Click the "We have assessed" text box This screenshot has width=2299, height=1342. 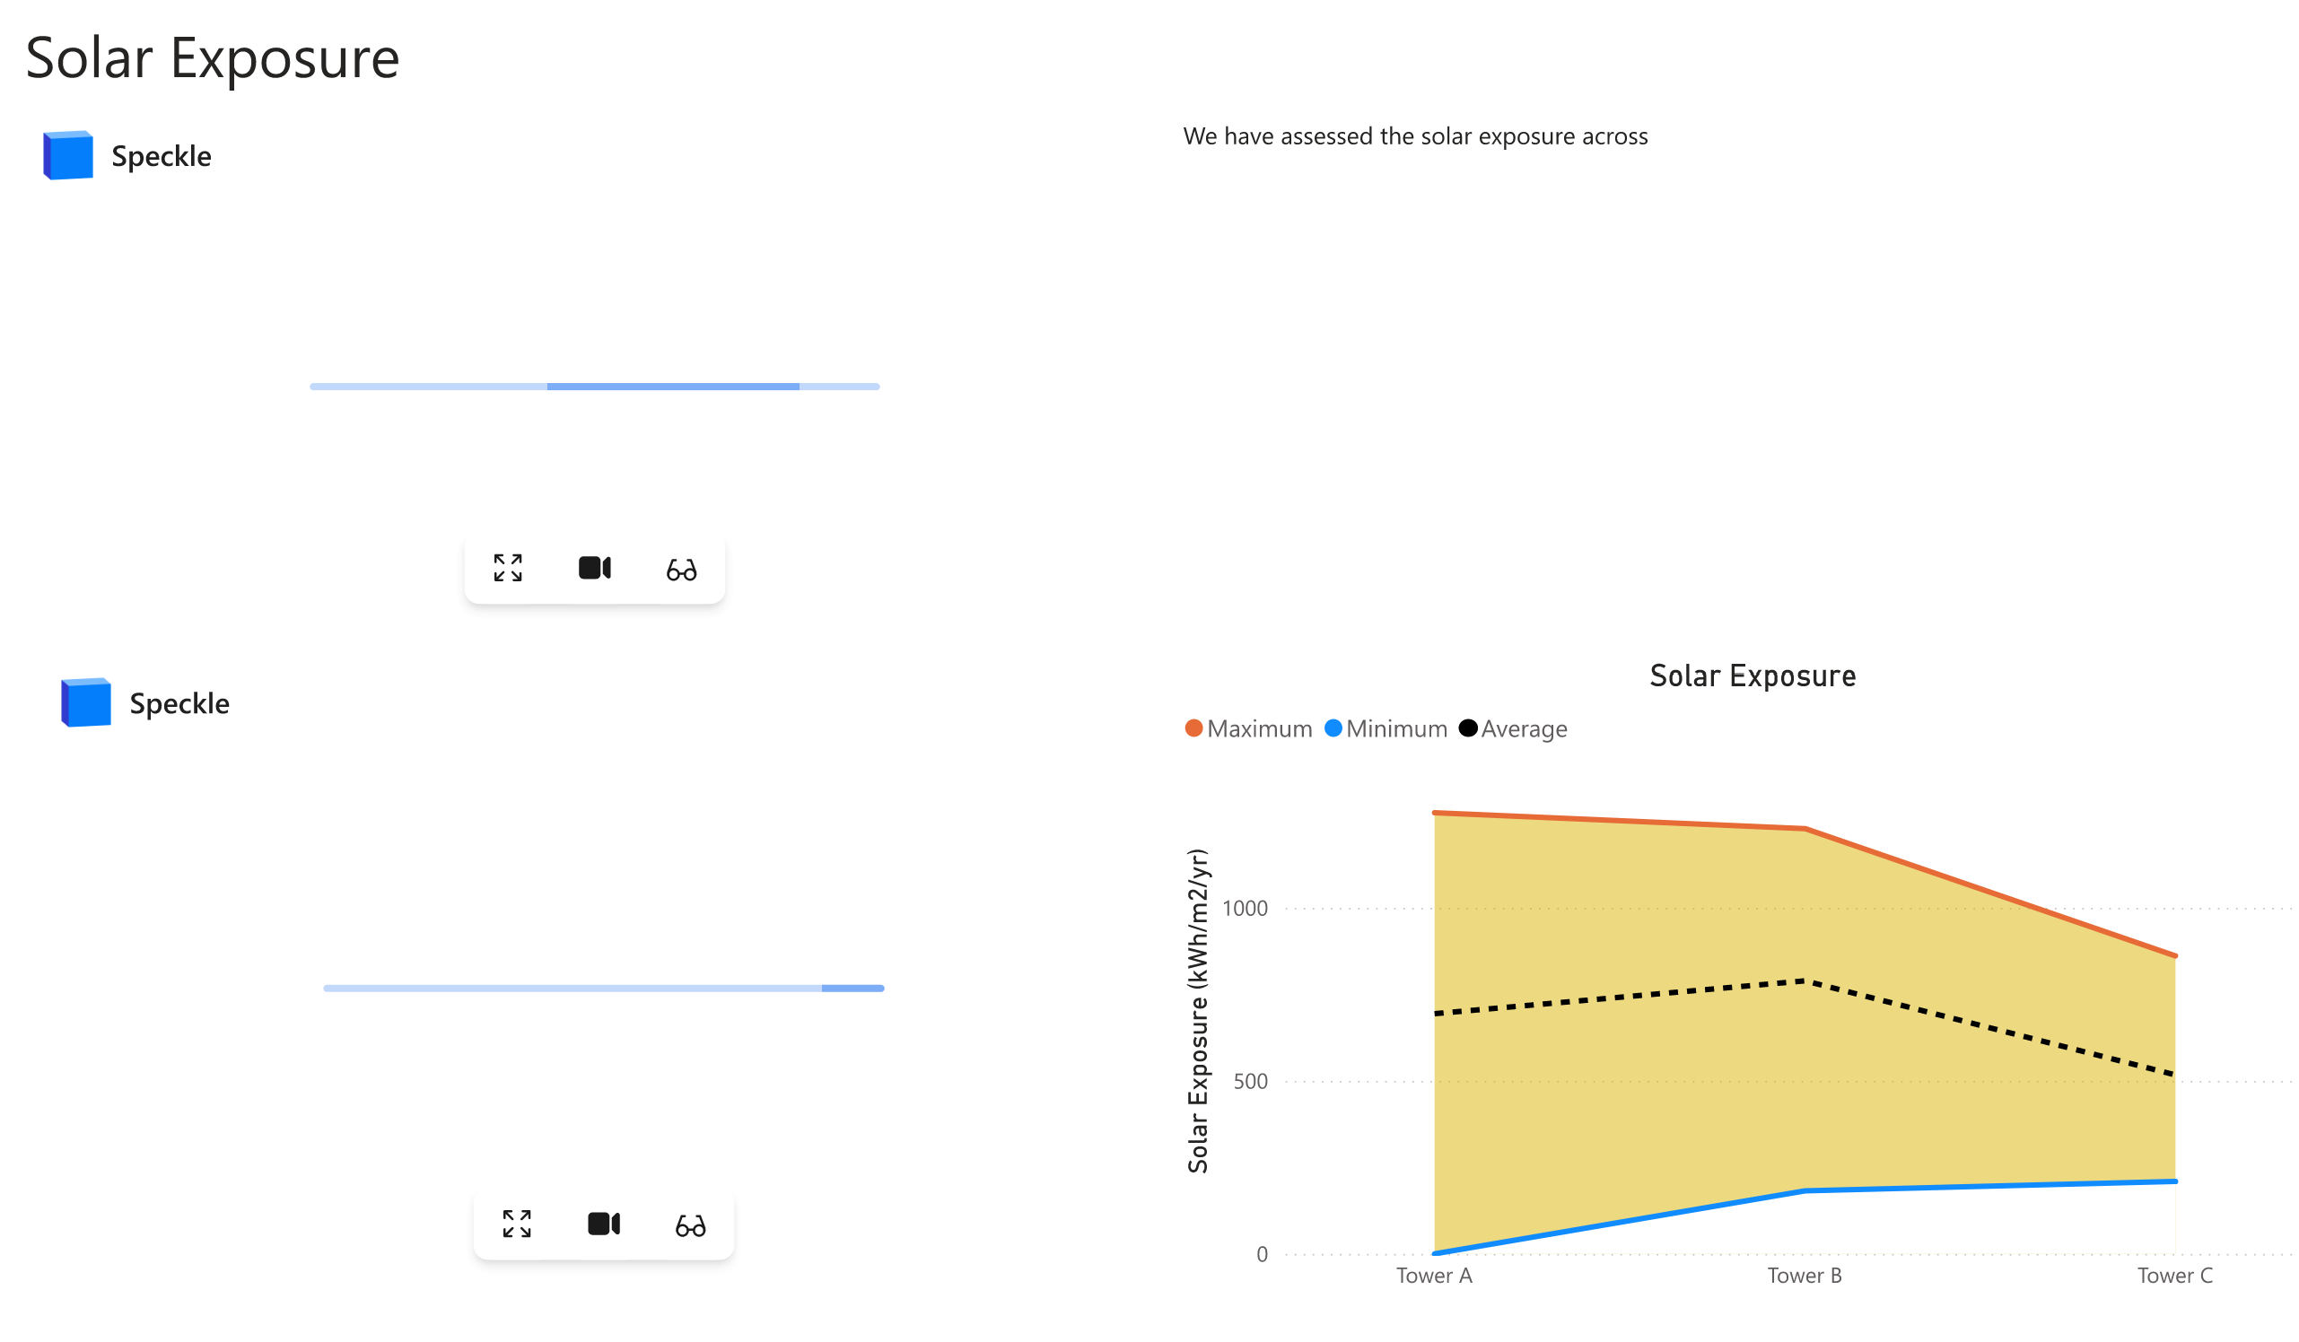pyautogui.click(x=1415, y=137)
